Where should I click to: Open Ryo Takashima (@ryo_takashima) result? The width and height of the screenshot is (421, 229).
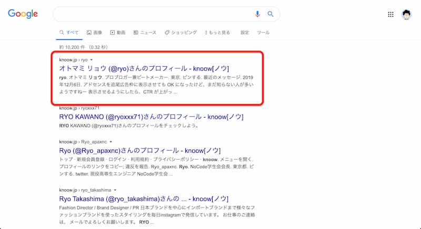tap(144, 199)
